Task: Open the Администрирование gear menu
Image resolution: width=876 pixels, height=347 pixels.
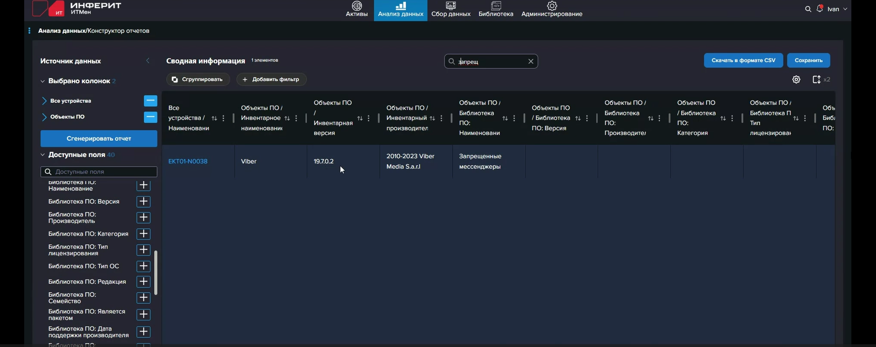Action: tap(552, 6)
